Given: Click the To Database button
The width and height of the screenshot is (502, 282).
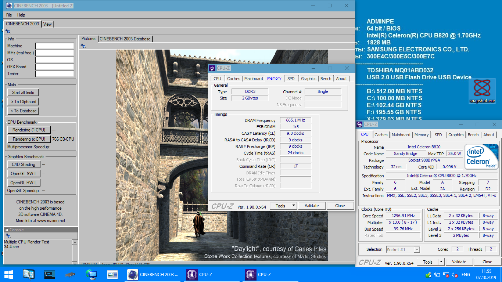Looking at the screenshot, I should tap(23, 111).
